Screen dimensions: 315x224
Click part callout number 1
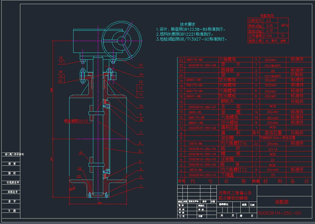[x=141, y=186]
